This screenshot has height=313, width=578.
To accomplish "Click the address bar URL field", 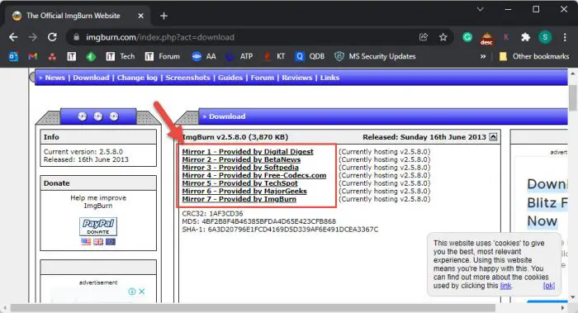I will click(244, 37).
